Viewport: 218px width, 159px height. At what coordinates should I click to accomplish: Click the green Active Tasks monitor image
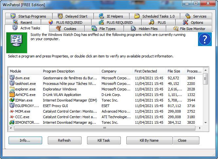(x=17, y=43)
